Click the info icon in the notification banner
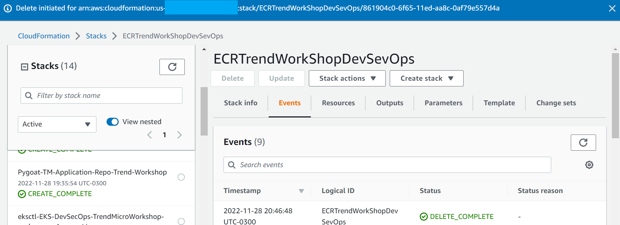The height and width of the screenshot is (225, 620). (x=8, y=8)
